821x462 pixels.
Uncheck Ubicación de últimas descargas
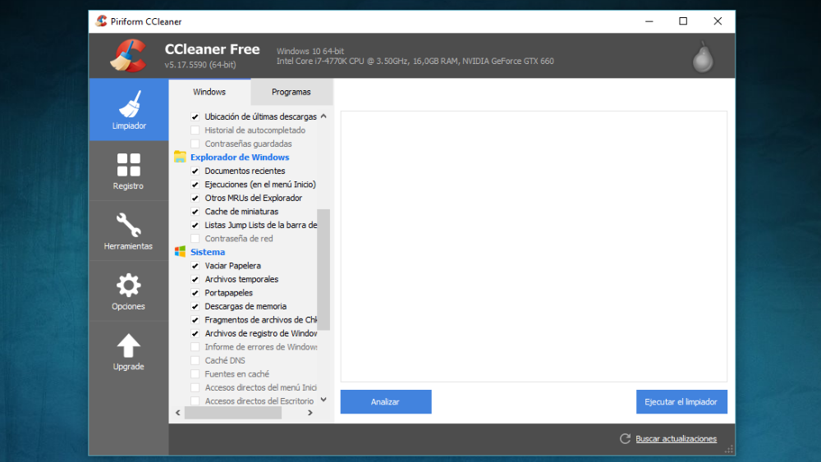pos(195,117)
